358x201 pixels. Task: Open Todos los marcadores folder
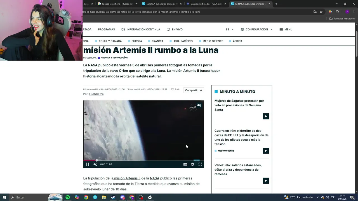[342, 19]
